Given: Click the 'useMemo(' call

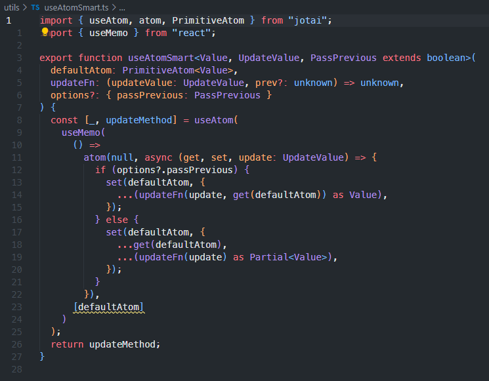Looking at the screenshot, I should click(83, 132).
